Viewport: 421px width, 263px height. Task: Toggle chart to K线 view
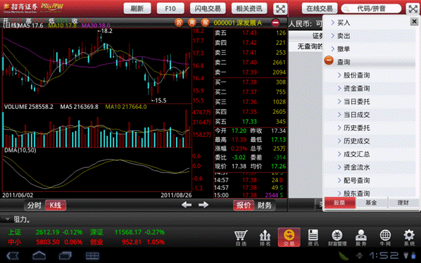pos(56,205)
